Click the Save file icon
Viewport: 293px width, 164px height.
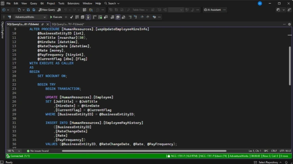click(x=28, y=10)
